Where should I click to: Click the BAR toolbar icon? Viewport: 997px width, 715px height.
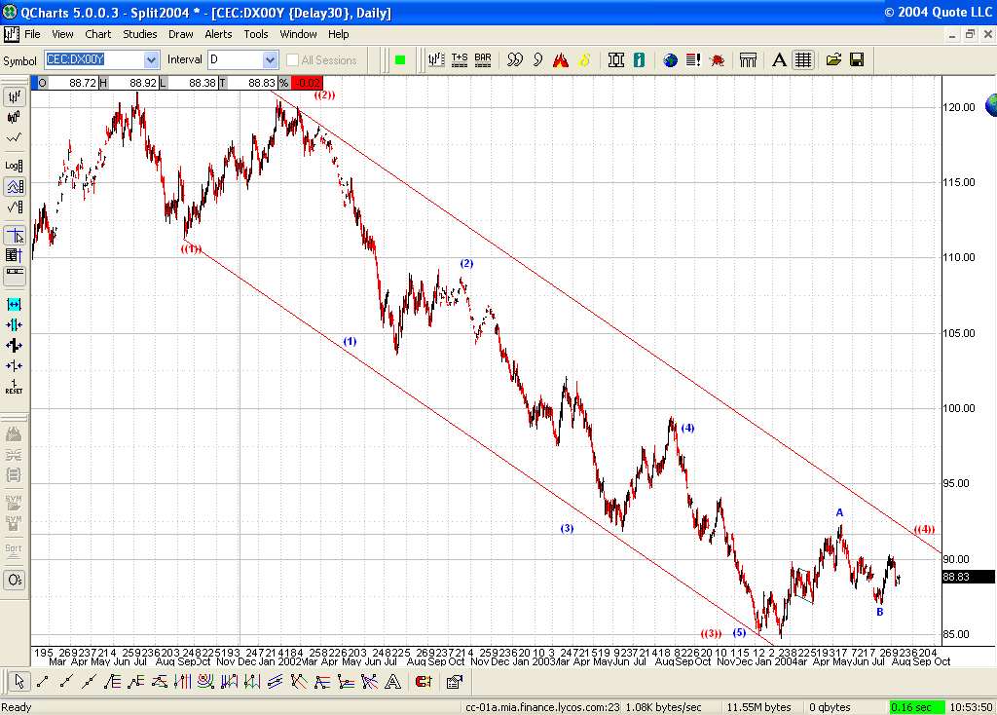[483, 59]
